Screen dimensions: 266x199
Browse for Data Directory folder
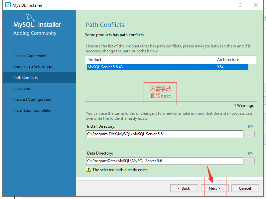coord(250,161)
